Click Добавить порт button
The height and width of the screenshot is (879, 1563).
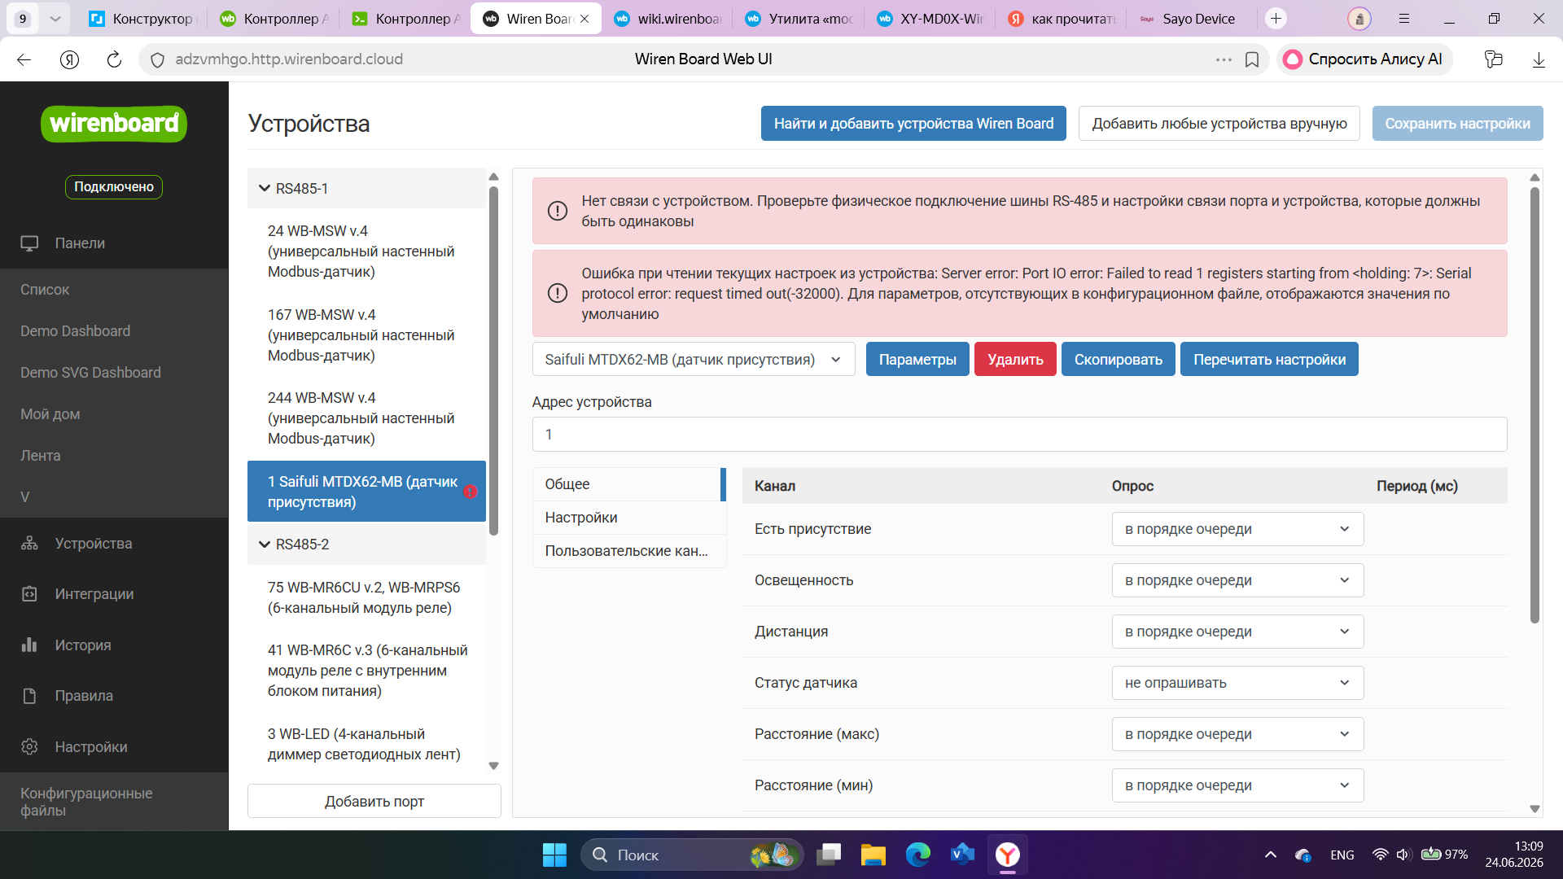(x=374, y=802)
